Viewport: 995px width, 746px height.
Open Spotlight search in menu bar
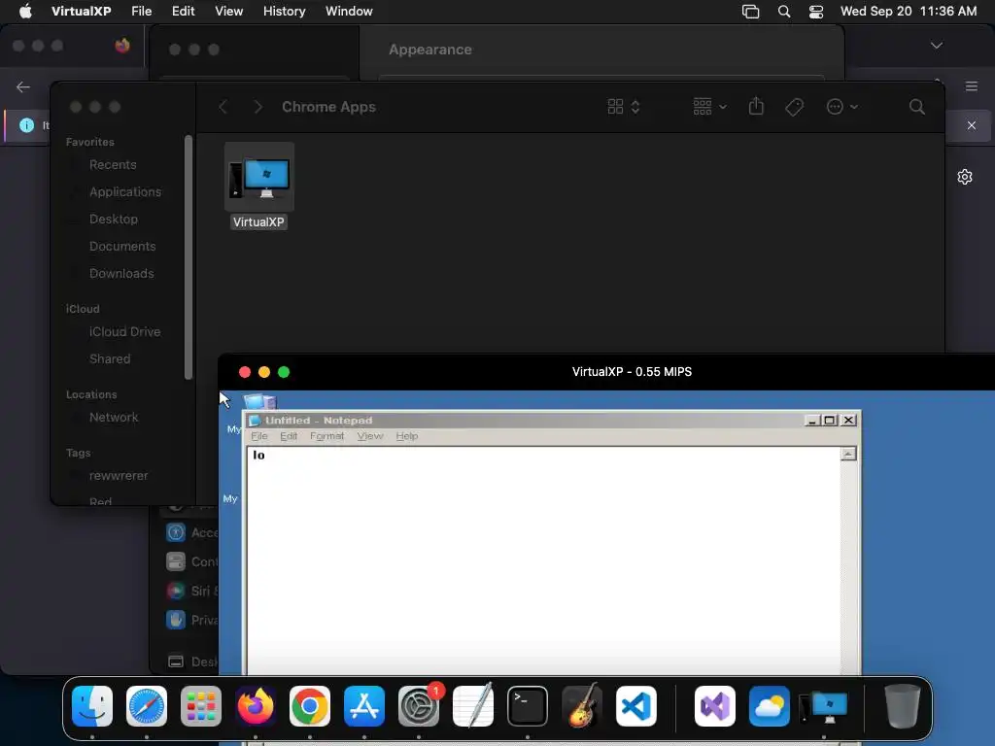click(x=784, y=12)
